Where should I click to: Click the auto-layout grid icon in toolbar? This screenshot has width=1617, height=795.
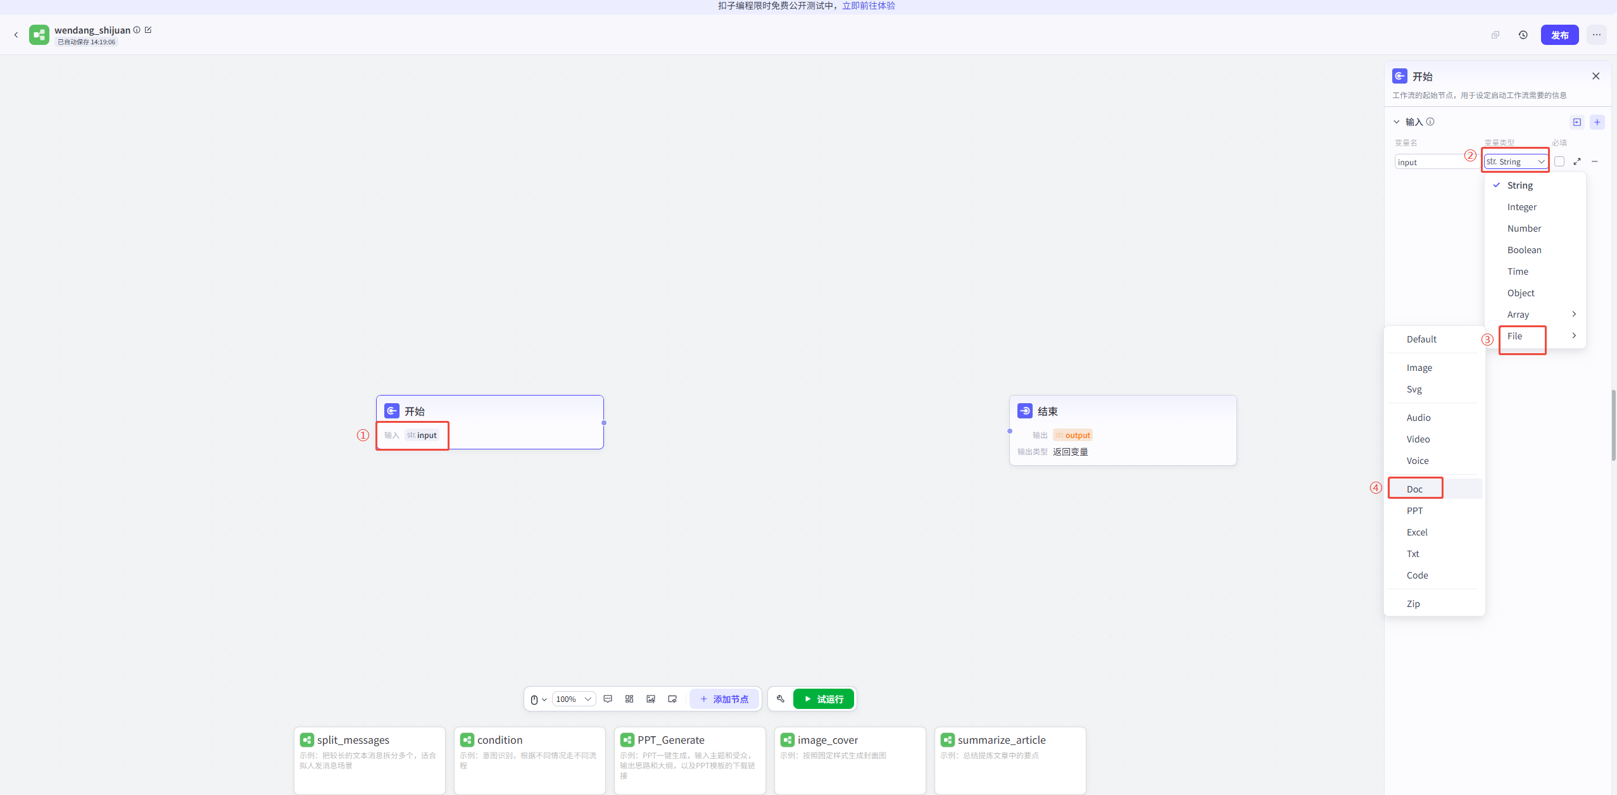(x=629, y=699)
